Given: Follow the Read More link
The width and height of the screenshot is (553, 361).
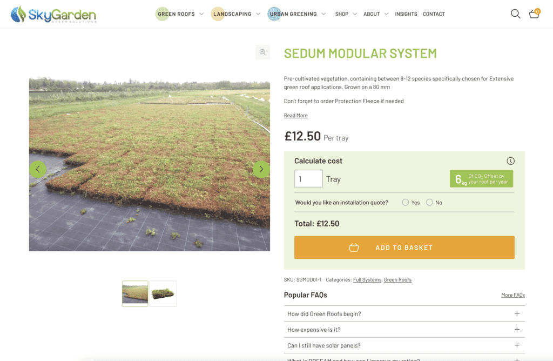Looking at the screenshot, I should [295, 116].
